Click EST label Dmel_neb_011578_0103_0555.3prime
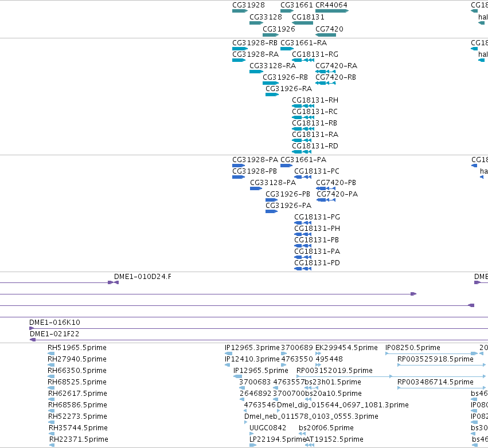Screen dimensions: 488x448 point(311,416)
